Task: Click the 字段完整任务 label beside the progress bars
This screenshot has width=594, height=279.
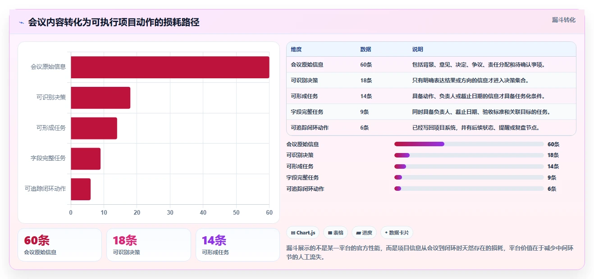Action: [303, 178]
